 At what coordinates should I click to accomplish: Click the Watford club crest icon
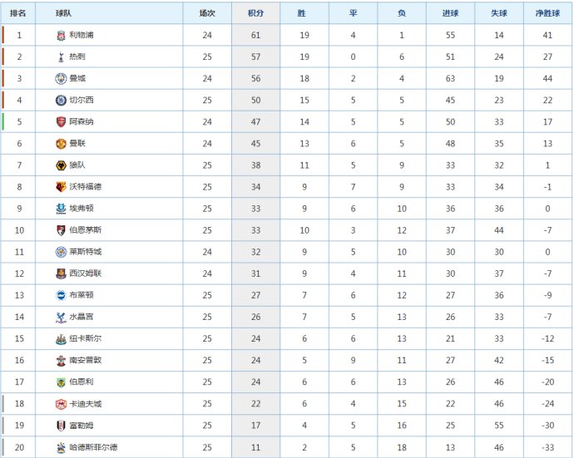click(61, 186)
